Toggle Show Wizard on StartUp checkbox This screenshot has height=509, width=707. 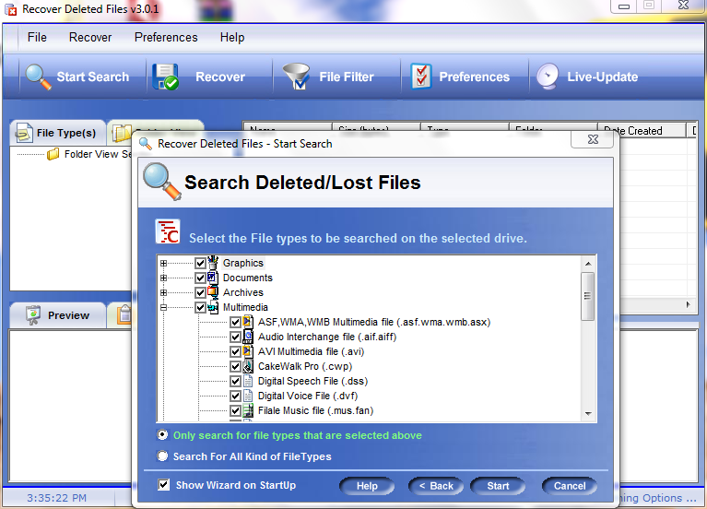(164, 485)
